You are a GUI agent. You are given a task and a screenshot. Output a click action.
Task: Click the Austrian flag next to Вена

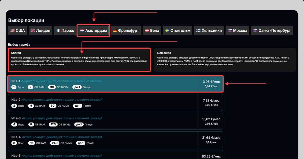click(147, 31)
